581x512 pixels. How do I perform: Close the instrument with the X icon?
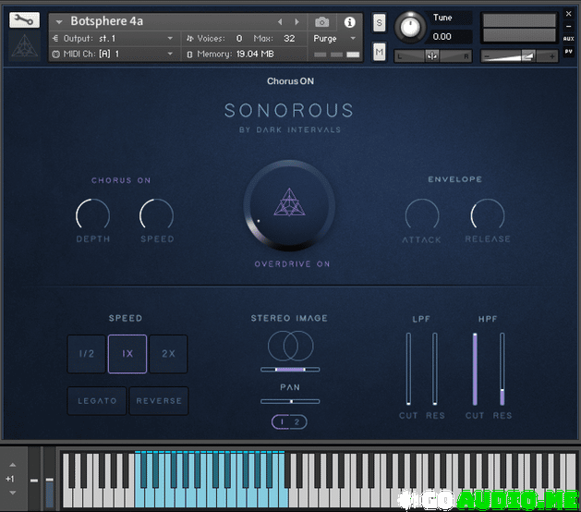pyautogui.click(x=569, y=14)
